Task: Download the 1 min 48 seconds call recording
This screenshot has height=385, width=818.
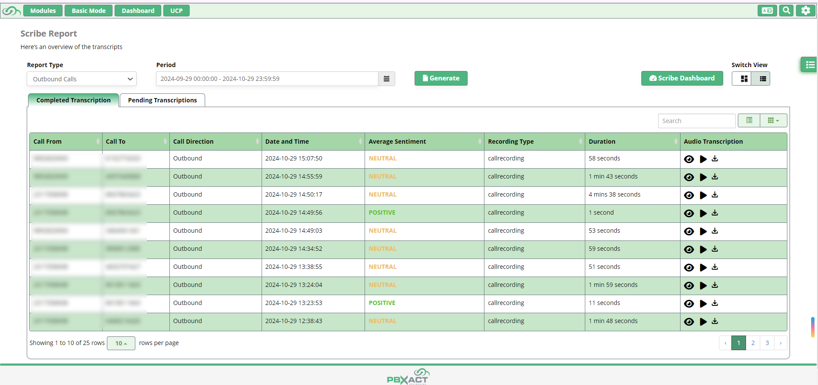Action: point(715,321)
